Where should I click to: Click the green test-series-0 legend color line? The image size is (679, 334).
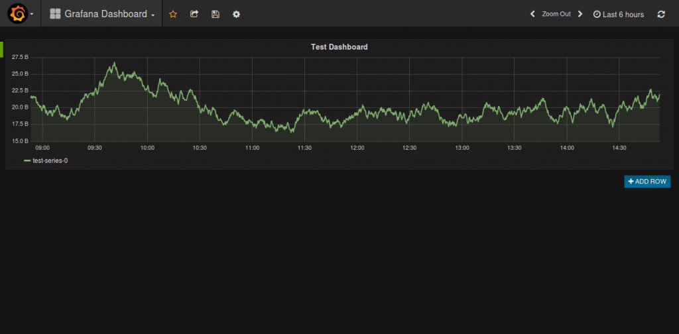pyautogui.click(x=27, y=160)
